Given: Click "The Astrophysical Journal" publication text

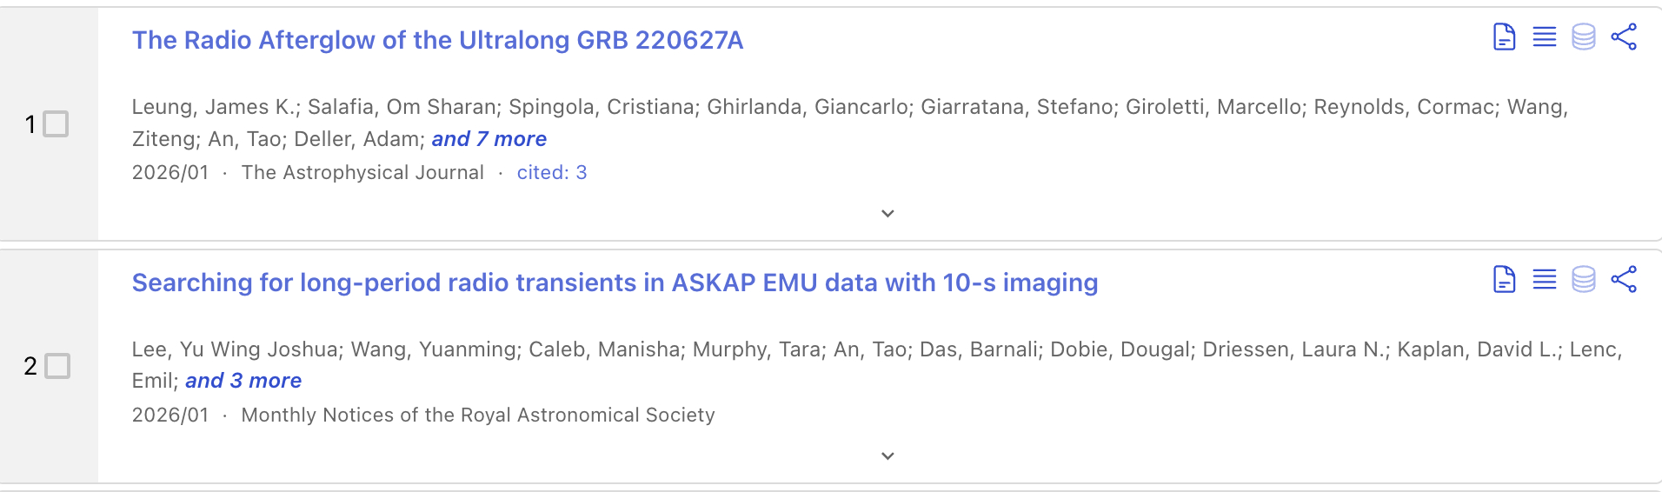Looking at the screenshot, I should 362,172.
